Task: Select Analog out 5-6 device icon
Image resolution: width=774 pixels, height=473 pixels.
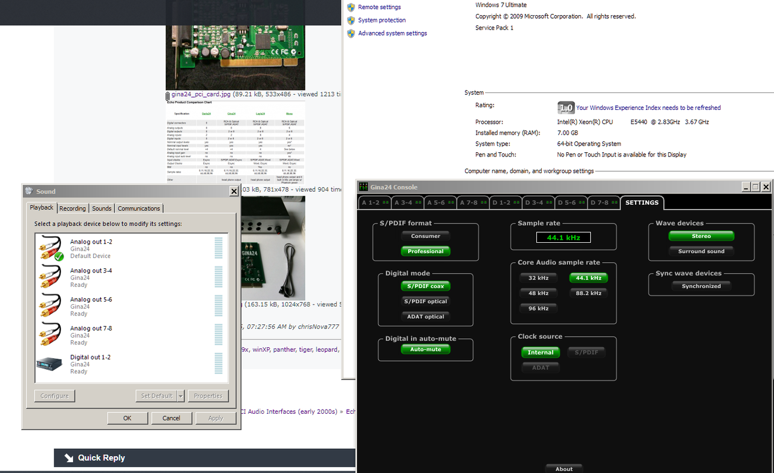Action: point(50,306)
